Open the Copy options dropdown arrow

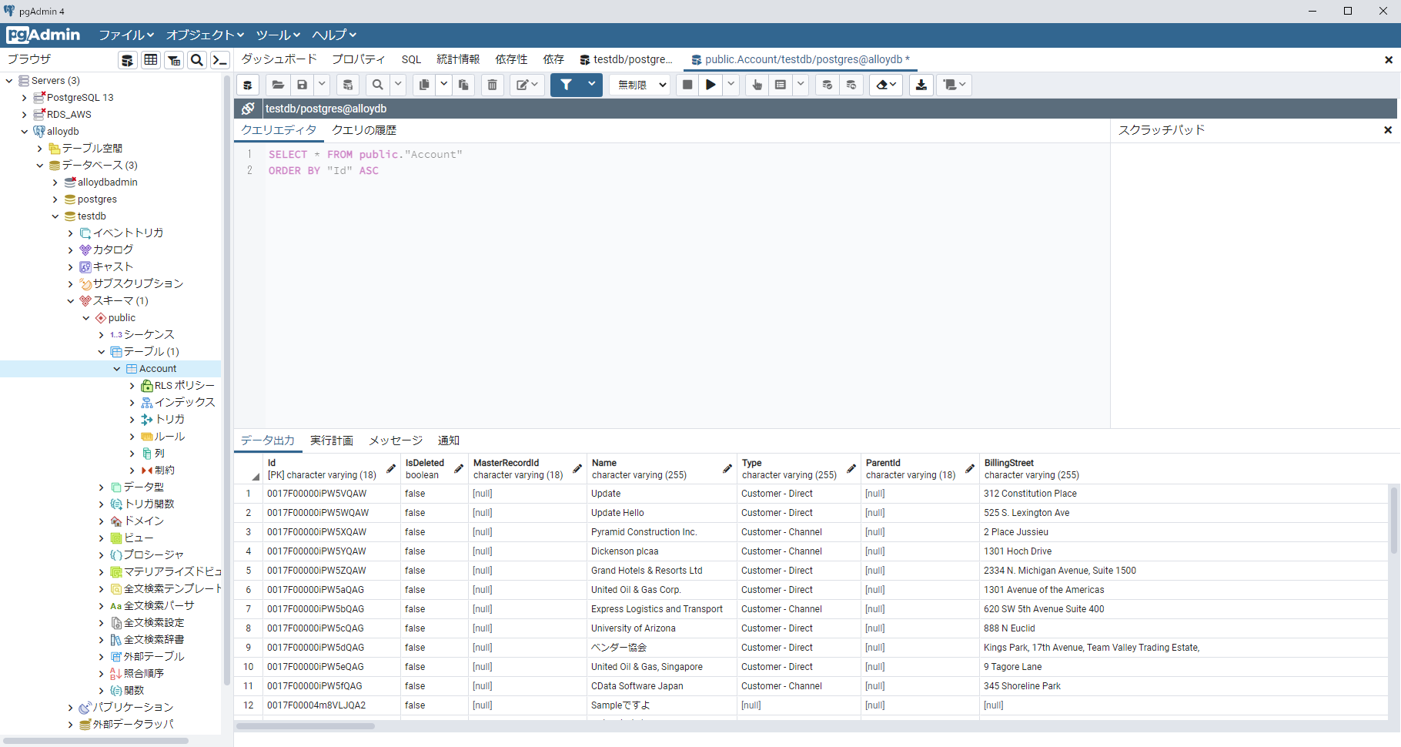tap(444, 85)
